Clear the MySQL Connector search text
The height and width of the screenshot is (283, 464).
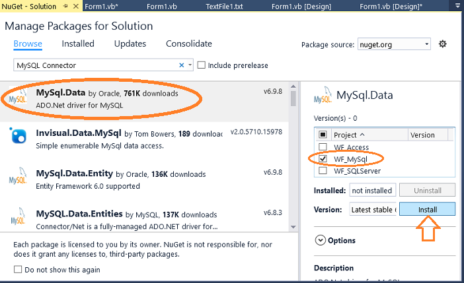(x=182, y=65)
